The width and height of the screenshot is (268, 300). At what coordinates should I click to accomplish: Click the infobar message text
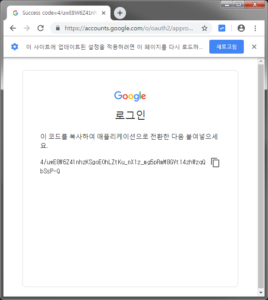pyautogui.click(x=114, y=47)
